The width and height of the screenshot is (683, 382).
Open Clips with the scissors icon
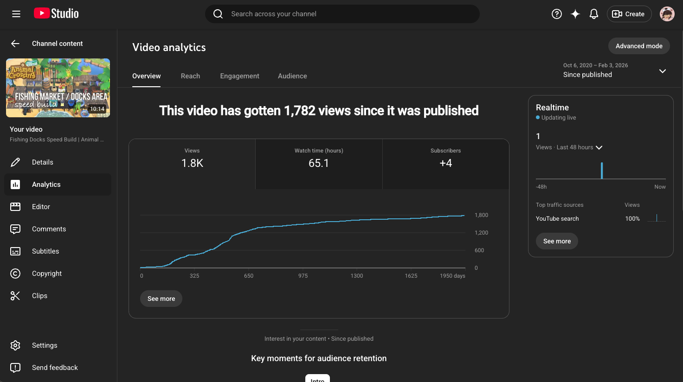pyautogui.click(x=39, y=295)
